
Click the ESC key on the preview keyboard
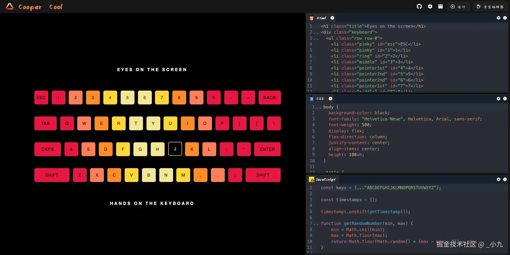point(41,98)
